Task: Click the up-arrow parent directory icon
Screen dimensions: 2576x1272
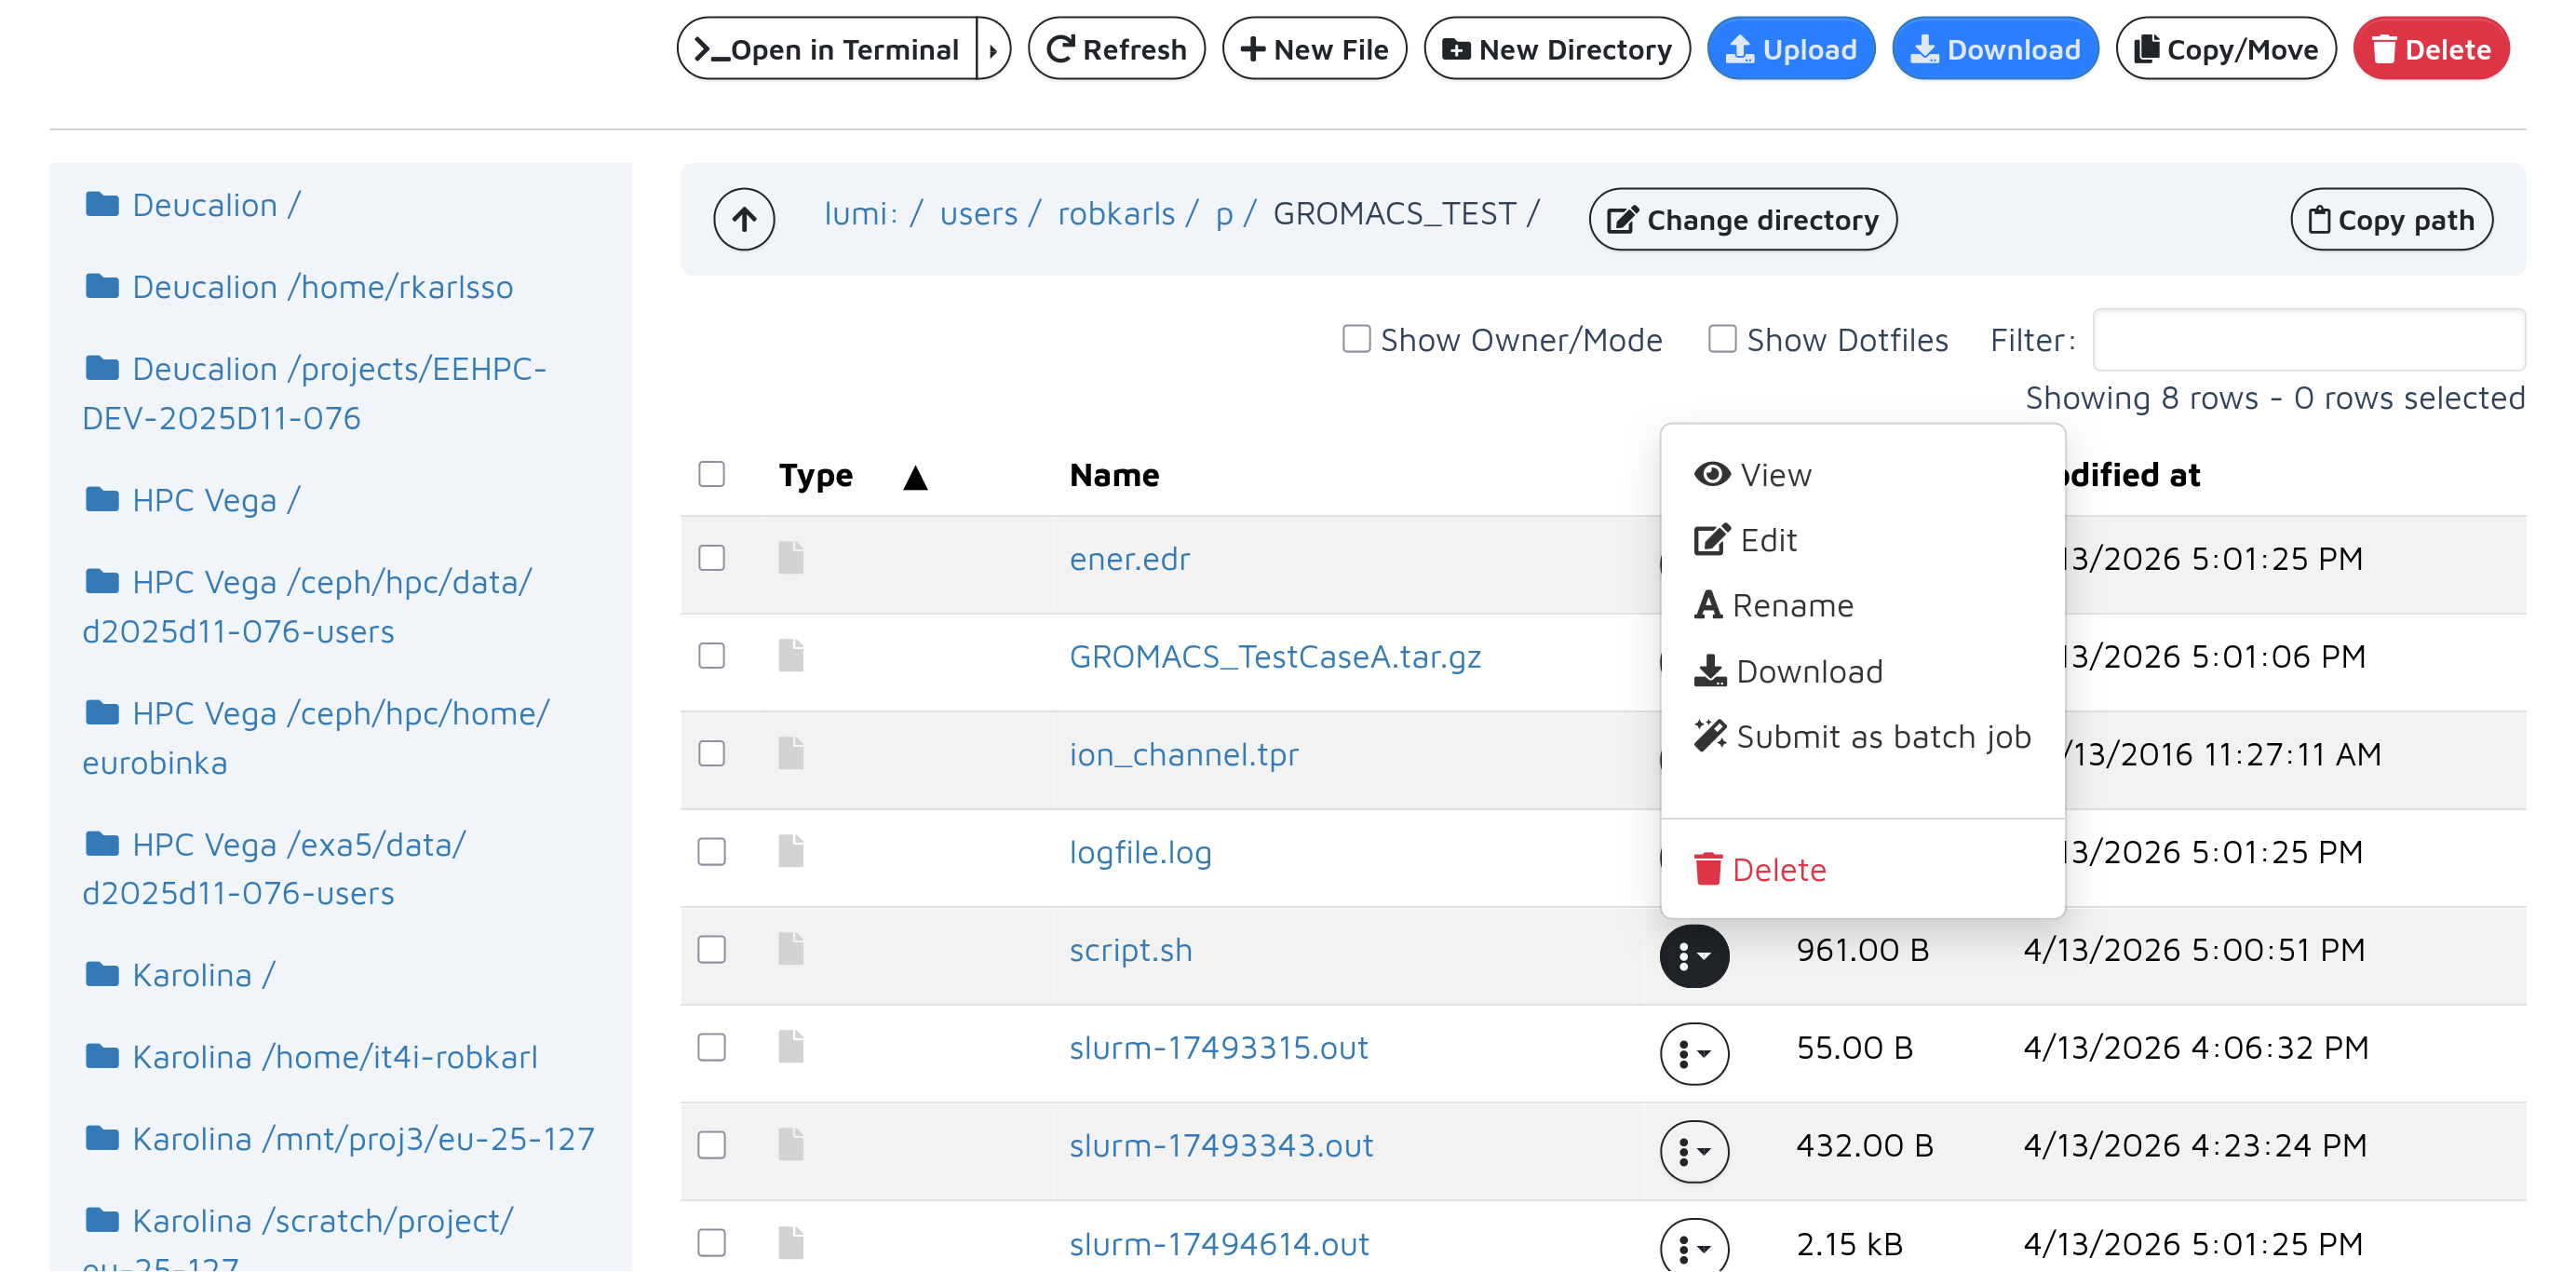Action: (743, 219)
